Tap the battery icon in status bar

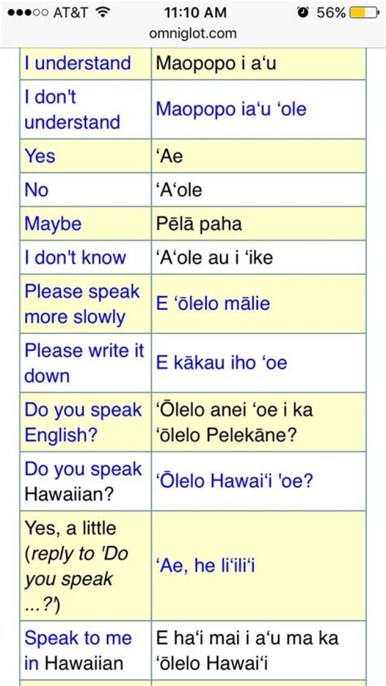coord(364,12)
